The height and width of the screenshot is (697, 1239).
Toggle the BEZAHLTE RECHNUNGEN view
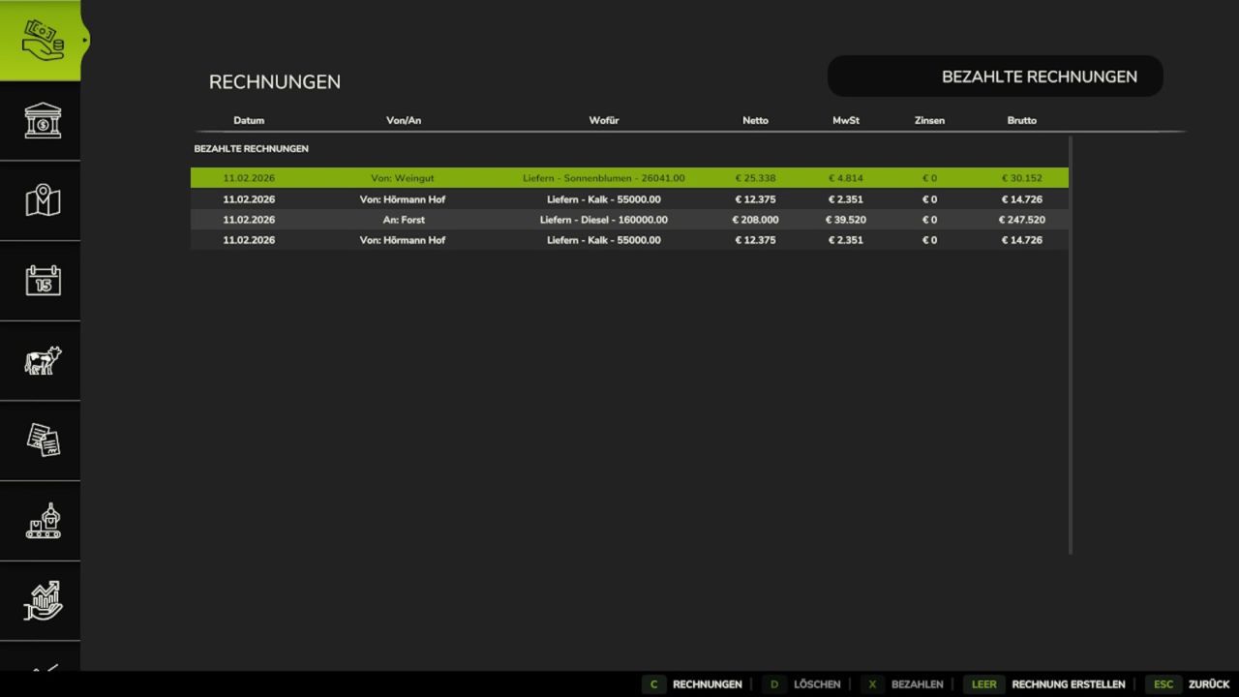[995, 76]
